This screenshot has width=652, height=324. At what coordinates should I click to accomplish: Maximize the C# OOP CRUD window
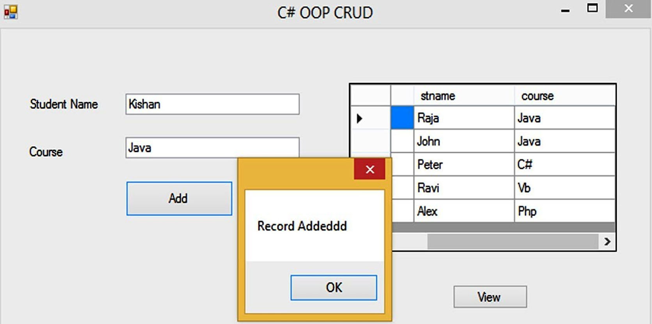[592, 9]
